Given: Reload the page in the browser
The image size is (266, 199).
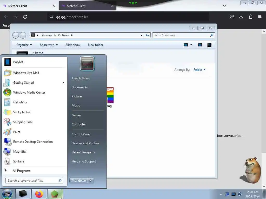Looking at the screenshot, I should tap(25, 17).
